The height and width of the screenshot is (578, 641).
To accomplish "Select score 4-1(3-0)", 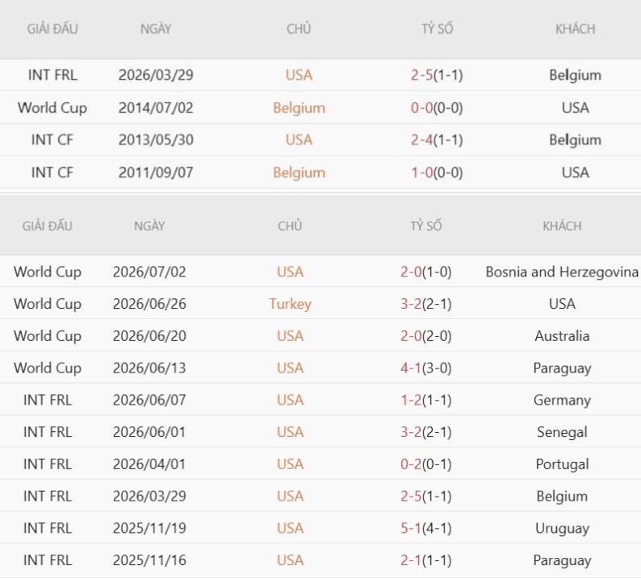I will click(x=426, y=368).
